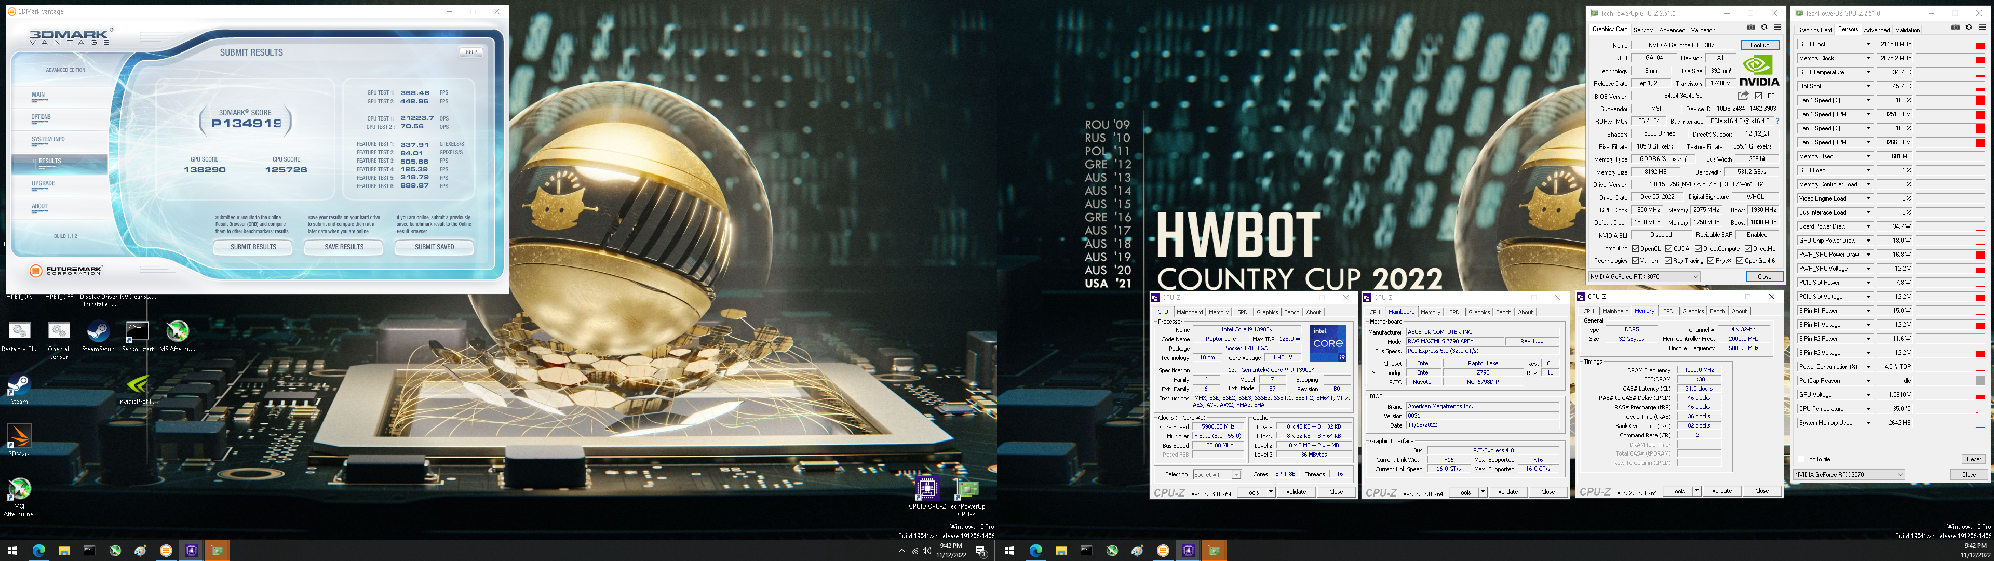
Task: Click the Windows Start button on left taskbar
Action: click(12, 551)
